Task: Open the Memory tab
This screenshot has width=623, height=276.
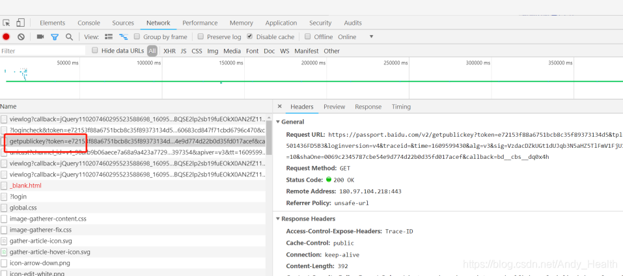Action: tap(241, 23)
